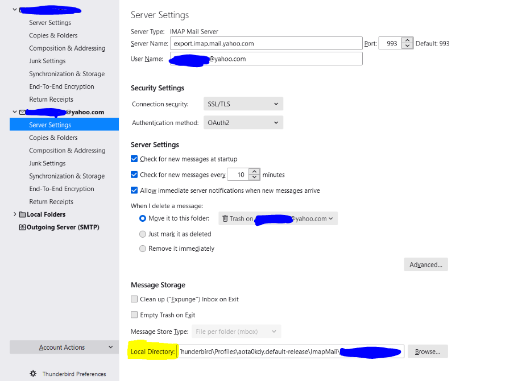This screenshot has width=522, height=381.
Task: Click the Thunderbird Preferences gear icon
Action: (33, 374)
